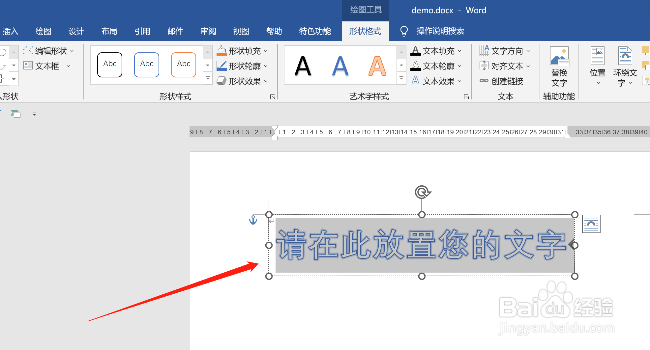Image resolution: width=650 pixels, height=350 pixels.
Task: Switch to the 布局 tab
Action: [x=109, y=31]
